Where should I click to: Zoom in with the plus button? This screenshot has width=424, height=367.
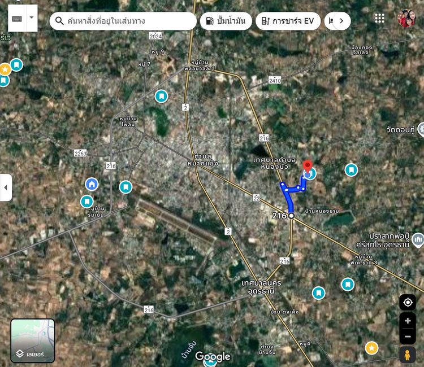pyautogui.click(x=407, y=320)
